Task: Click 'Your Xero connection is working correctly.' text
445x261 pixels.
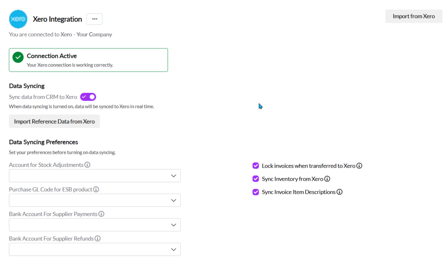Action: pyautogui.click(x=70, y=65)
